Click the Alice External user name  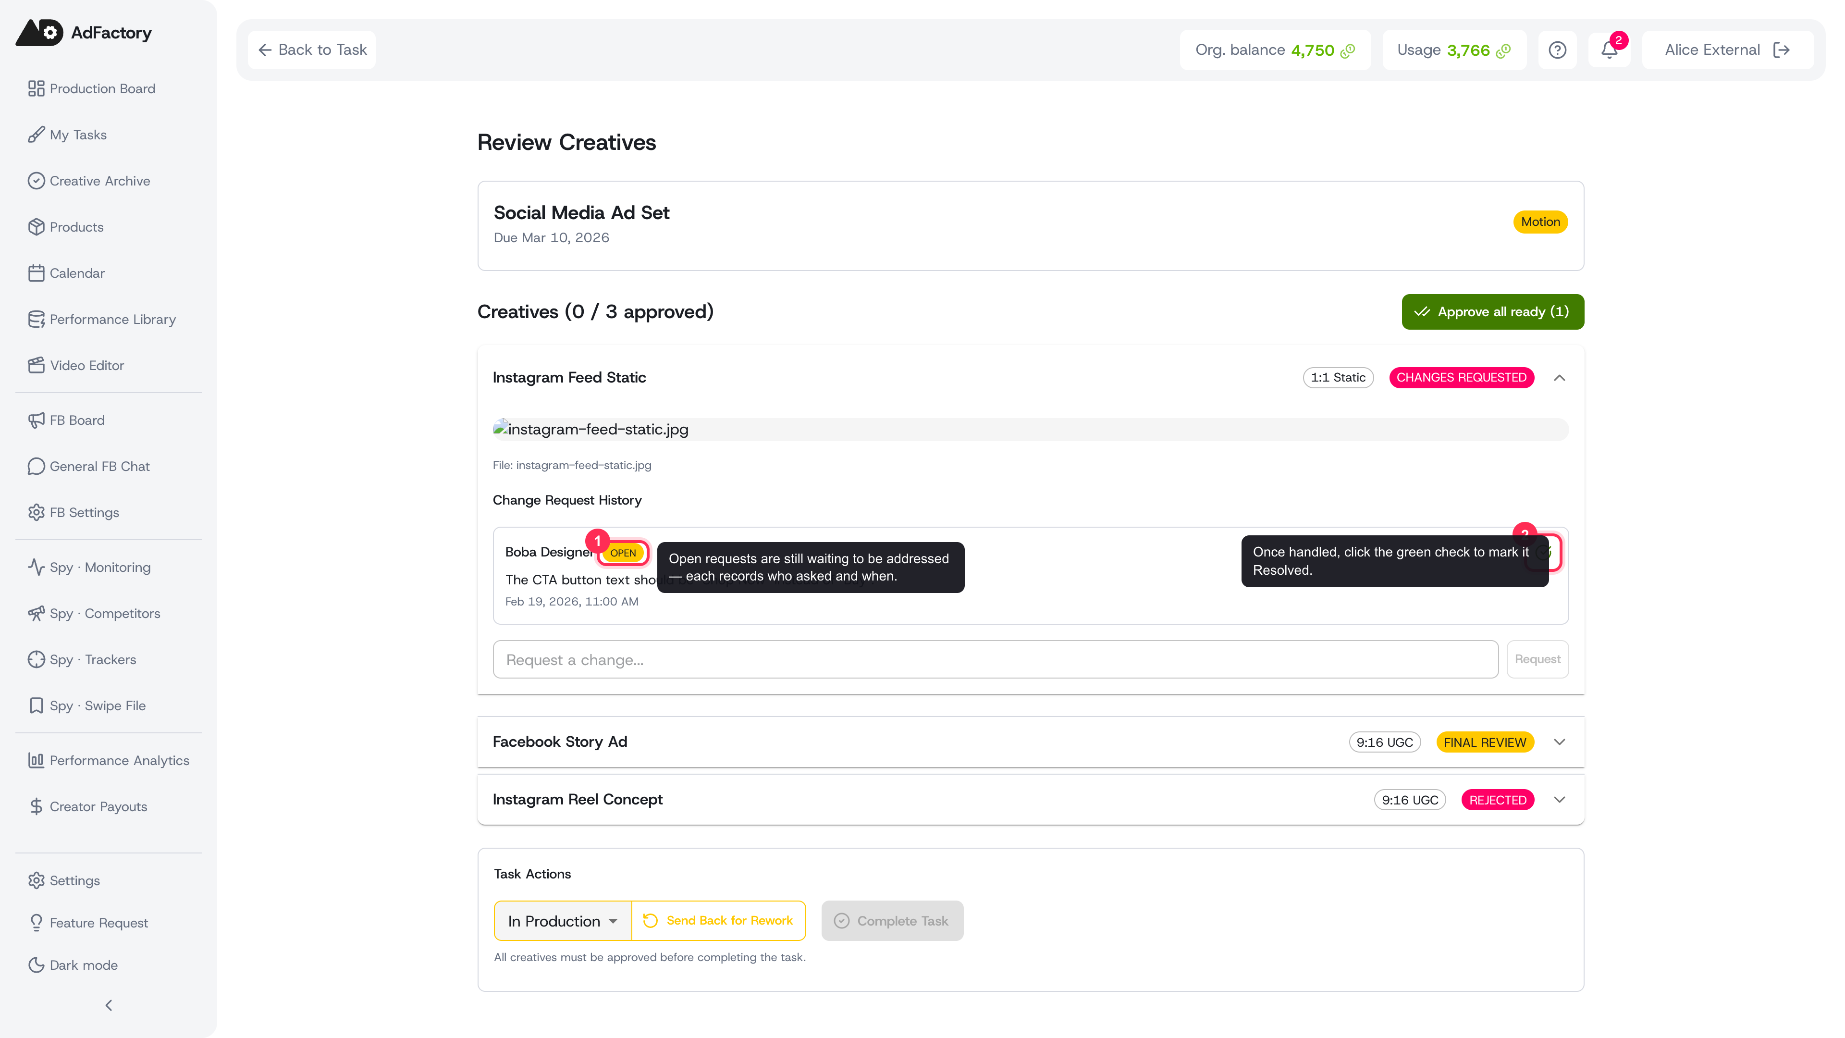[1712, 50]
